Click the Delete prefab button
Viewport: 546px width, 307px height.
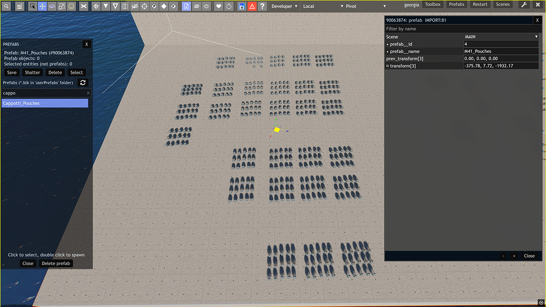[56, 263]
